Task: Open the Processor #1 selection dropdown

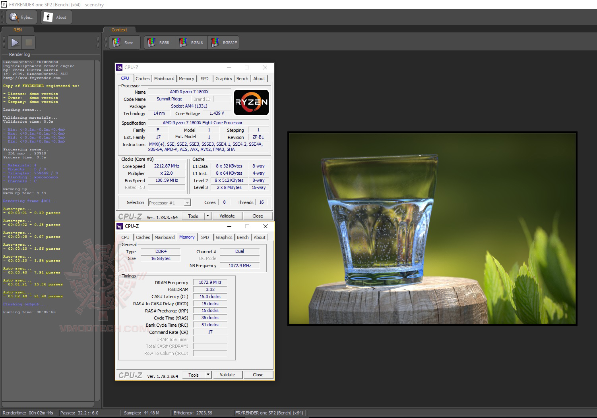Action: click(x=169, y=203)
